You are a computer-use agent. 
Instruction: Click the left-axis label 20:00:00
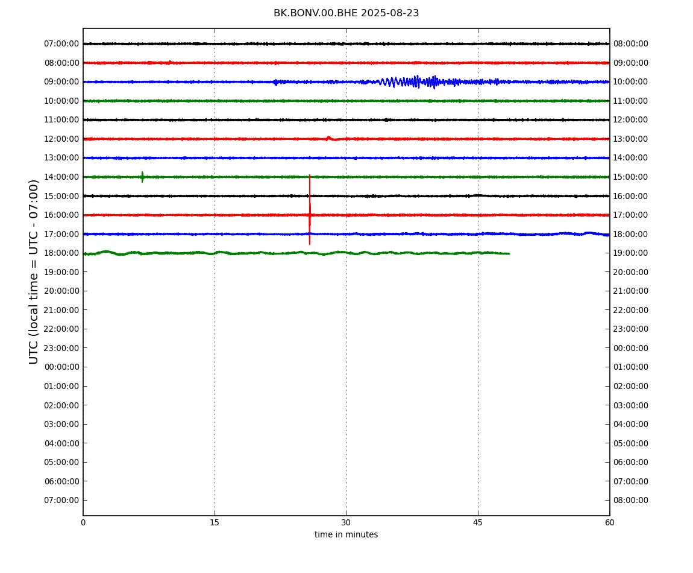tap(62, 291)
